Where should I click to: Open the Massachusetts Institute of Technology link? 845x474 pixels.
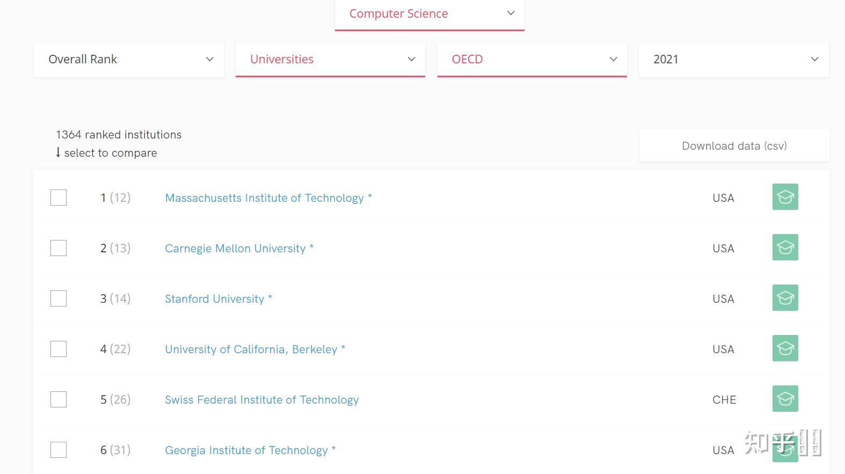point(264,198)
